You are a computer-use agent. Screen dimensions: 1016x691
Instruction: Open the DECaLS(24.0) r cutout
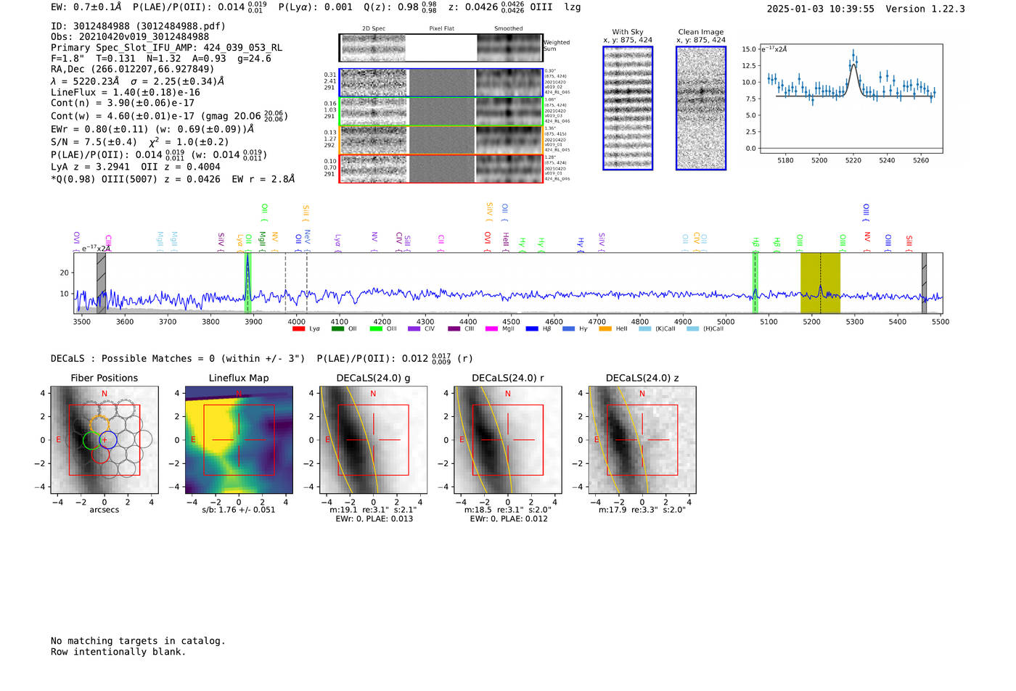pyautogui.click(x=508, y=440)
